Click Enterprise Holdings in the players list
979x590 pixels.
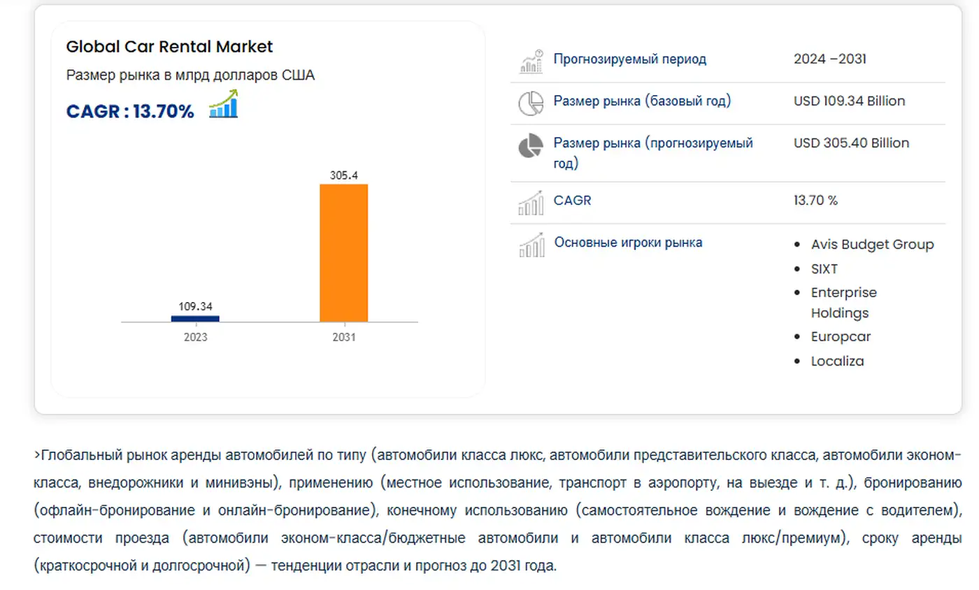pos(843,302)
